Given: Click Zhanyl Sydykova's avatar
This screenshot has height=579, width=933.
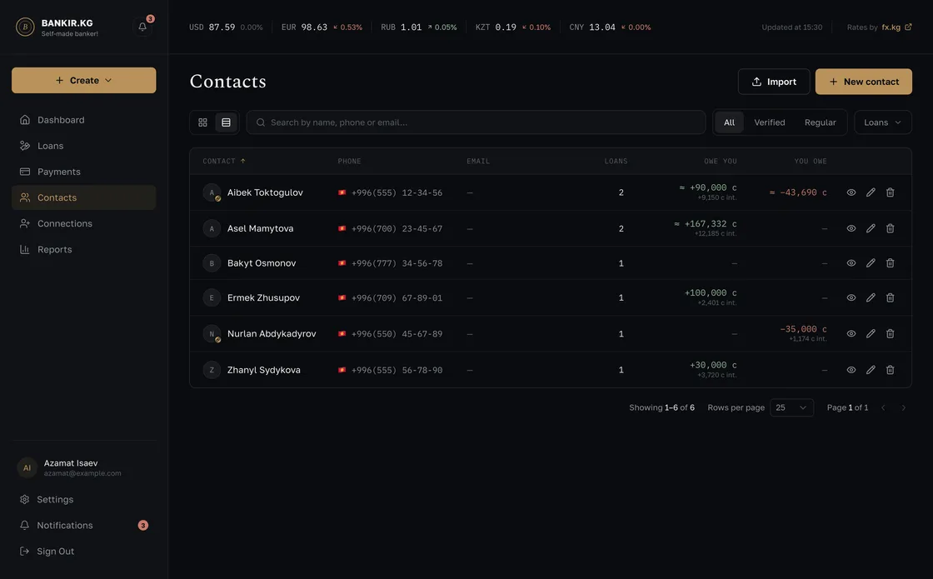Looking at the screenshot, I should 212,370.
